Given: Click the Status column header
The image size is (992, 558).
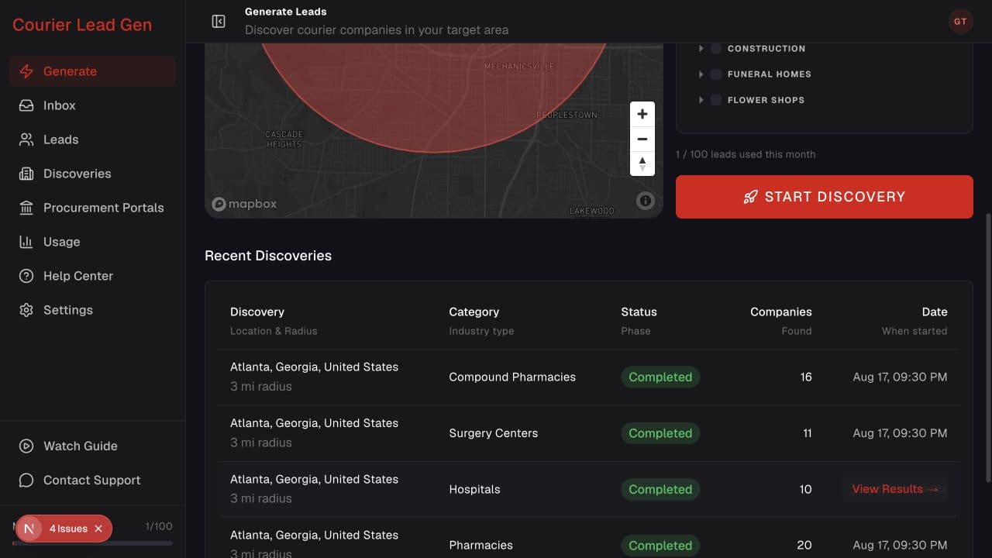Looking at the screenshot, I should (639, 312).
